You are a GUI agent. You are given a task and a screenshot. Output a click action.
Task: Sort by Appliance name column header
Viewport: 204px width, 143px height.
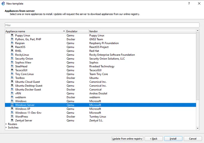point(35,31)
